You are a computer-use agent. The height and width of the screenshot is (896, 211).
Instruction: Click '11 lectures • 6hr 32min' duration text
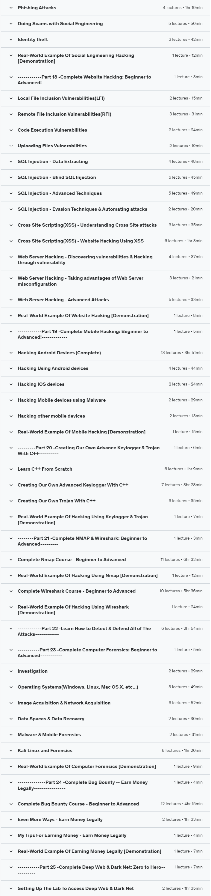(x=181, y=560)
